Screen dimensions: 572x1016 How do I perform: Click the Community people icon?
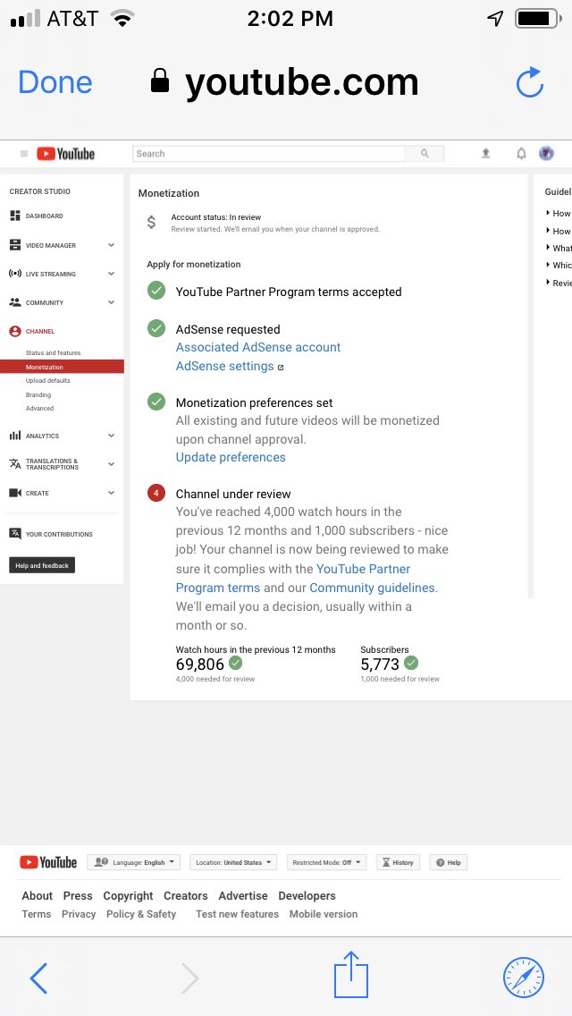click(15, 302)
